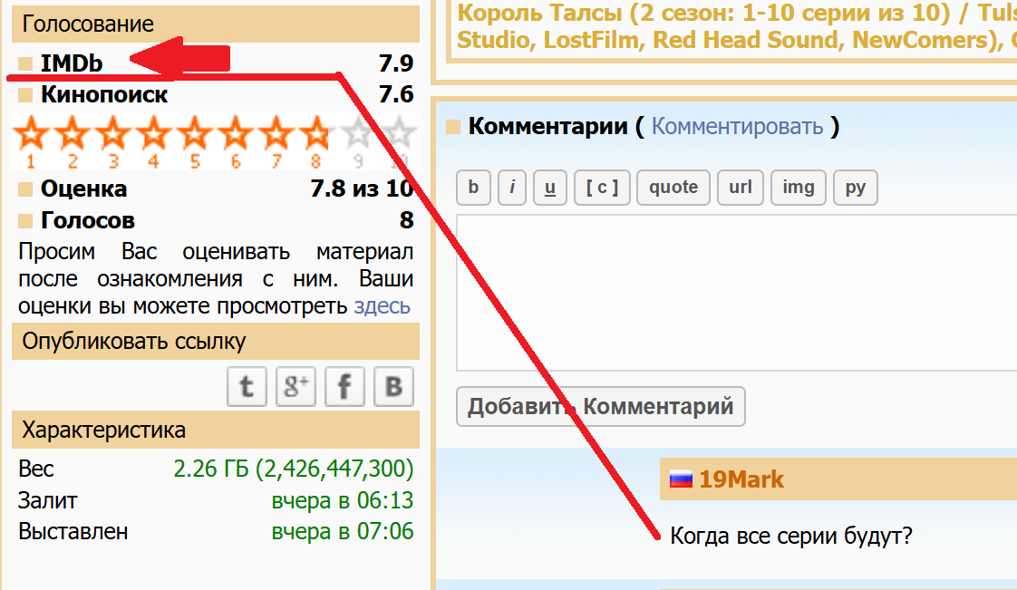Underline text with the u button

pos(550,188)
